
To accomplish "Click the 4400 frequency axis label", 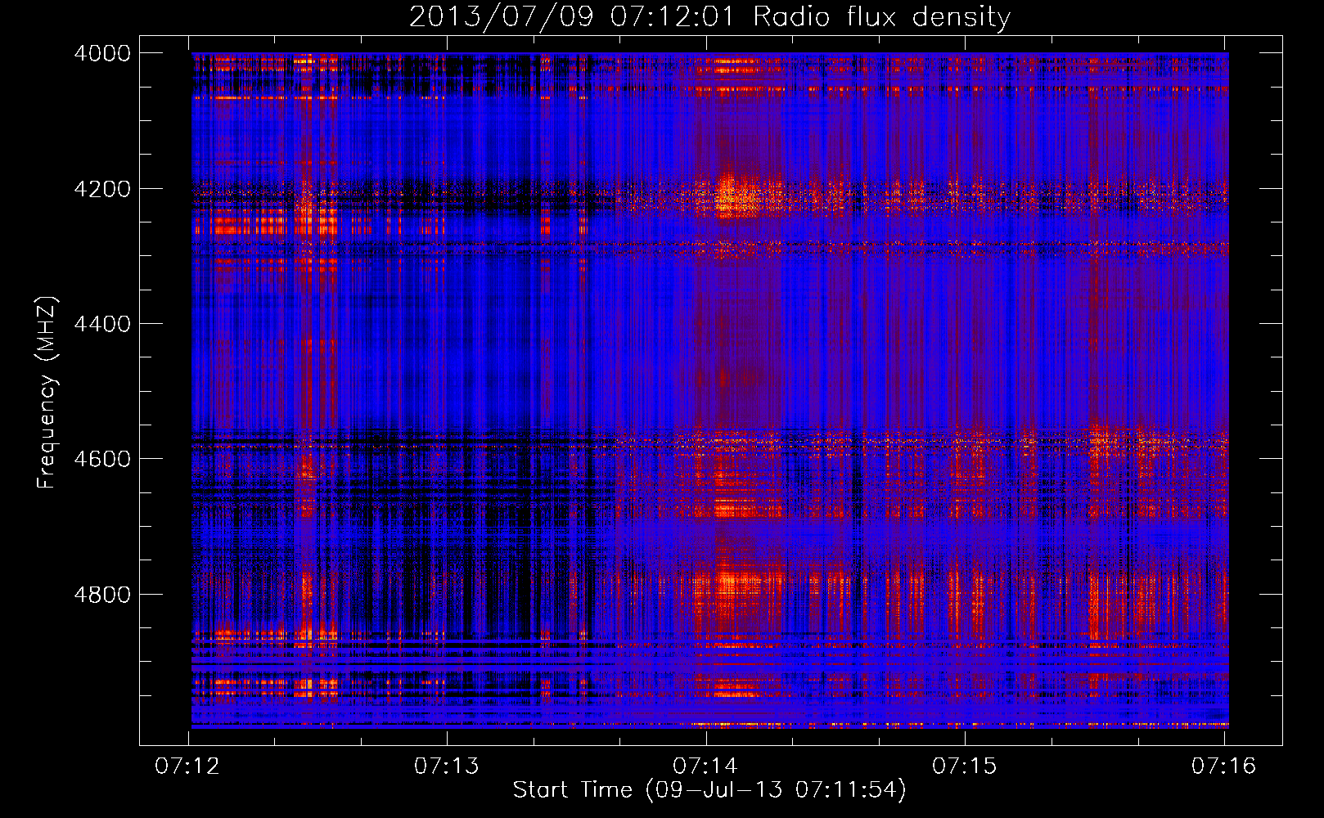I will [x=102, y=324].
